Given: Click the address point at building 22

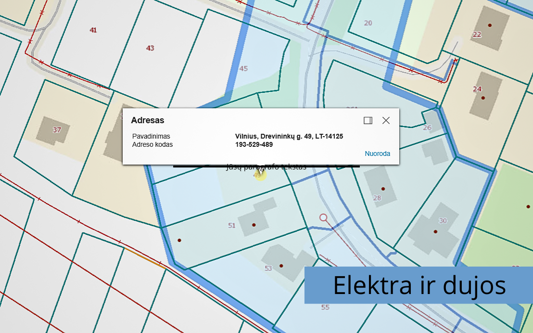Looking at the screenshot, I should tap(490, 25).
